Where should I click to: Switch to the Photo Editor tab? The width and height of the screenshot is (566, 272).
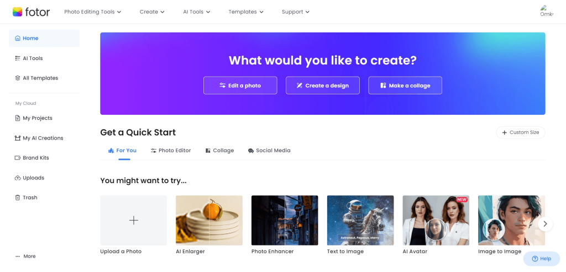pos(171,151)
